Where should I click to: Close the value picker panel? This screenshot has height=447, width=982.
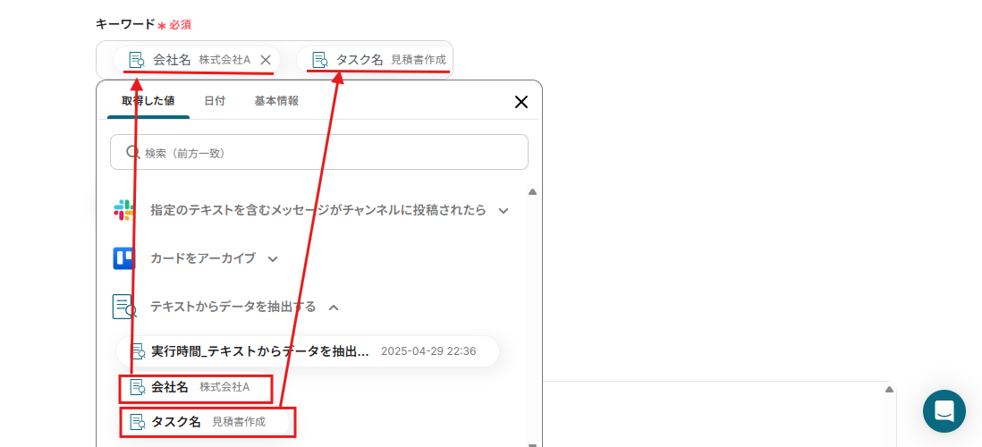[521, 102]
